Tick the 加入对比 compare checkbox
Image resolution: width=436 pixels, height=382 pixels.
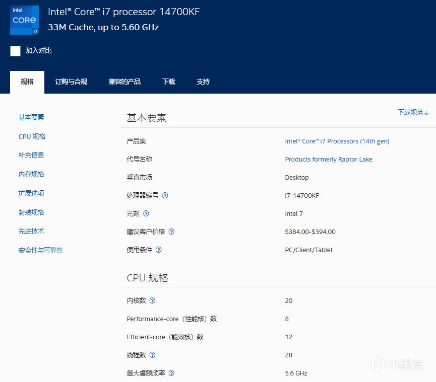pyautogui.click(x=15, y=51)
